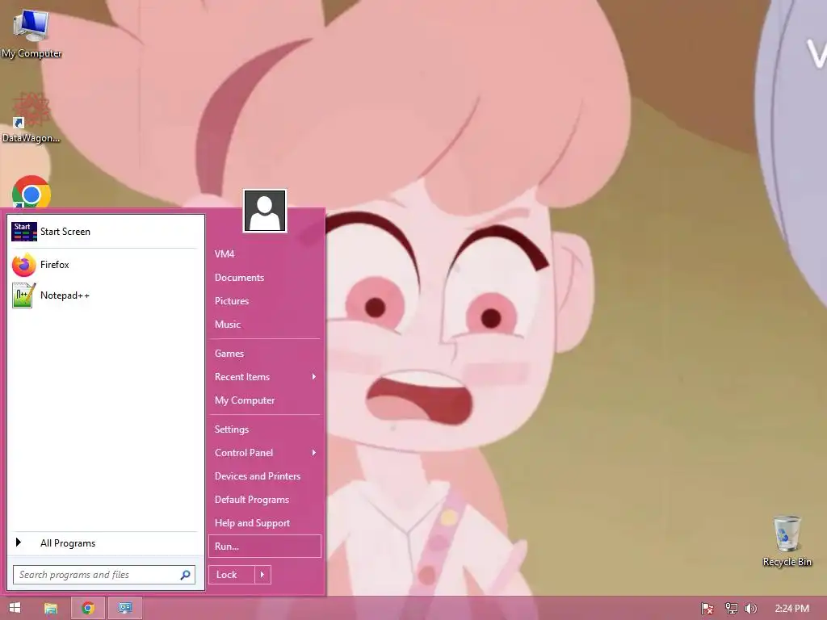Click the network icon in system tray
Viewport: 827px width, 620px height.
tap(731, 609)
